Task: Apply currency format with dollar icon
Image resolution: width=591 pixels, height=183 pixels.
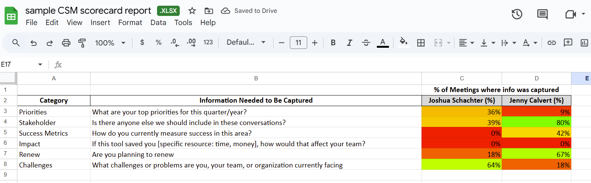Action: [x=142, y=42]
